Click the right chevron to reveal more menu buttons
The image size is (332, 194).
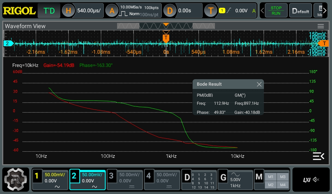click(324, 10)
